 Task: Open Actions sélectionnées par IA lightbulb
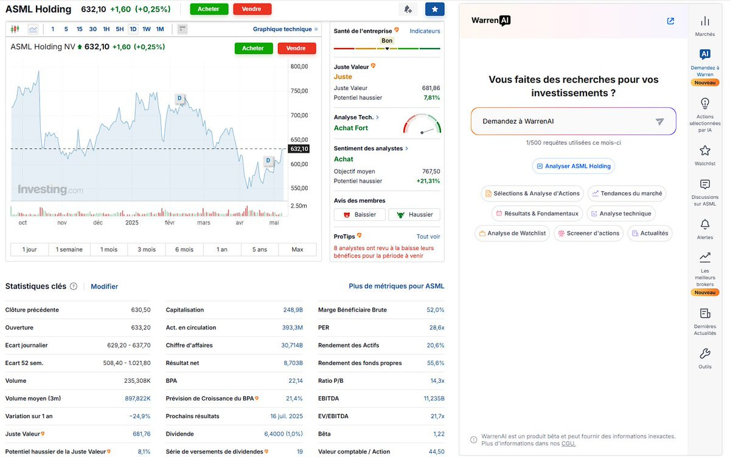click(705, 115)
